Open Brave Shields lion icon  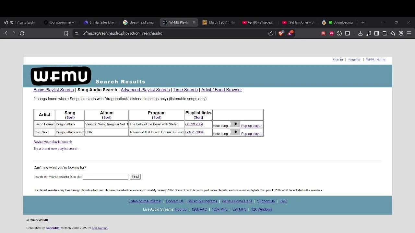[x=281, y=33]
